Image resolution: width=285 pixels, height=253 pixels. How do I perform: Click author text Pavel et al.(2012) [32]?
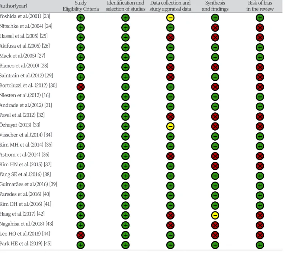pos(22,115)
